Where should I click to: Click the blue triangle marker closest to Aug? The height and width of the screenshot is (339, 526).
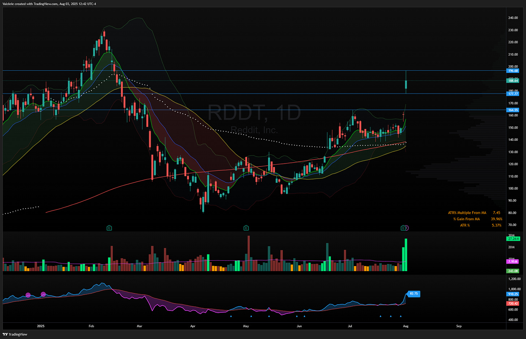[401, 316]
